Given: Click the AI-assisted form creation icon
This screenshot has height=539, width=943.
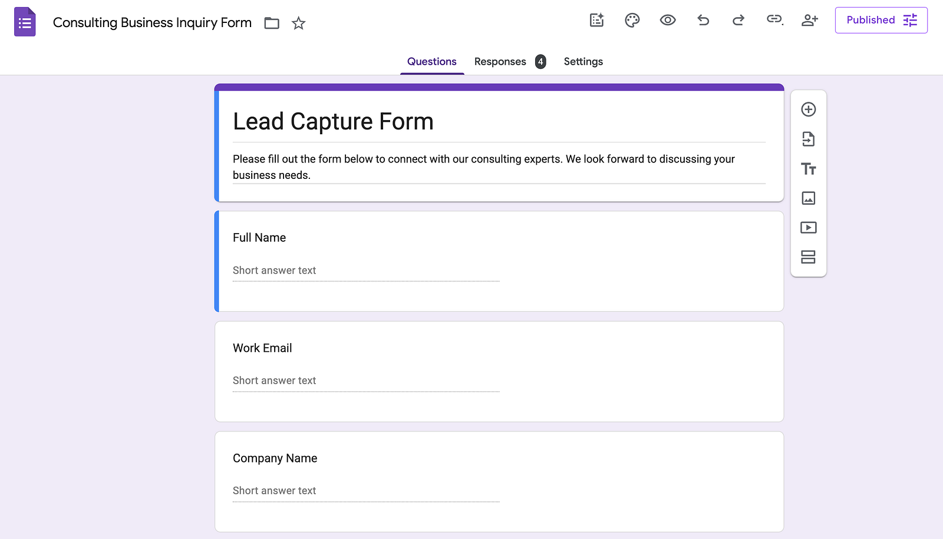Looking at the screenshot, I should coord(596,20).
